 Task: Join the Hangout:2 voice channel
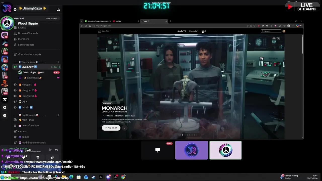27,90
